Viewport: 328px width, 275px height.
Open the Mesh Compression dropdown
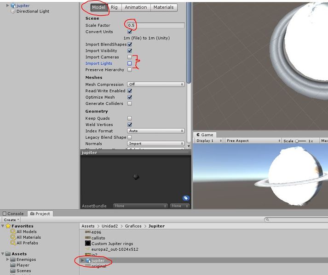coord(156,84)
